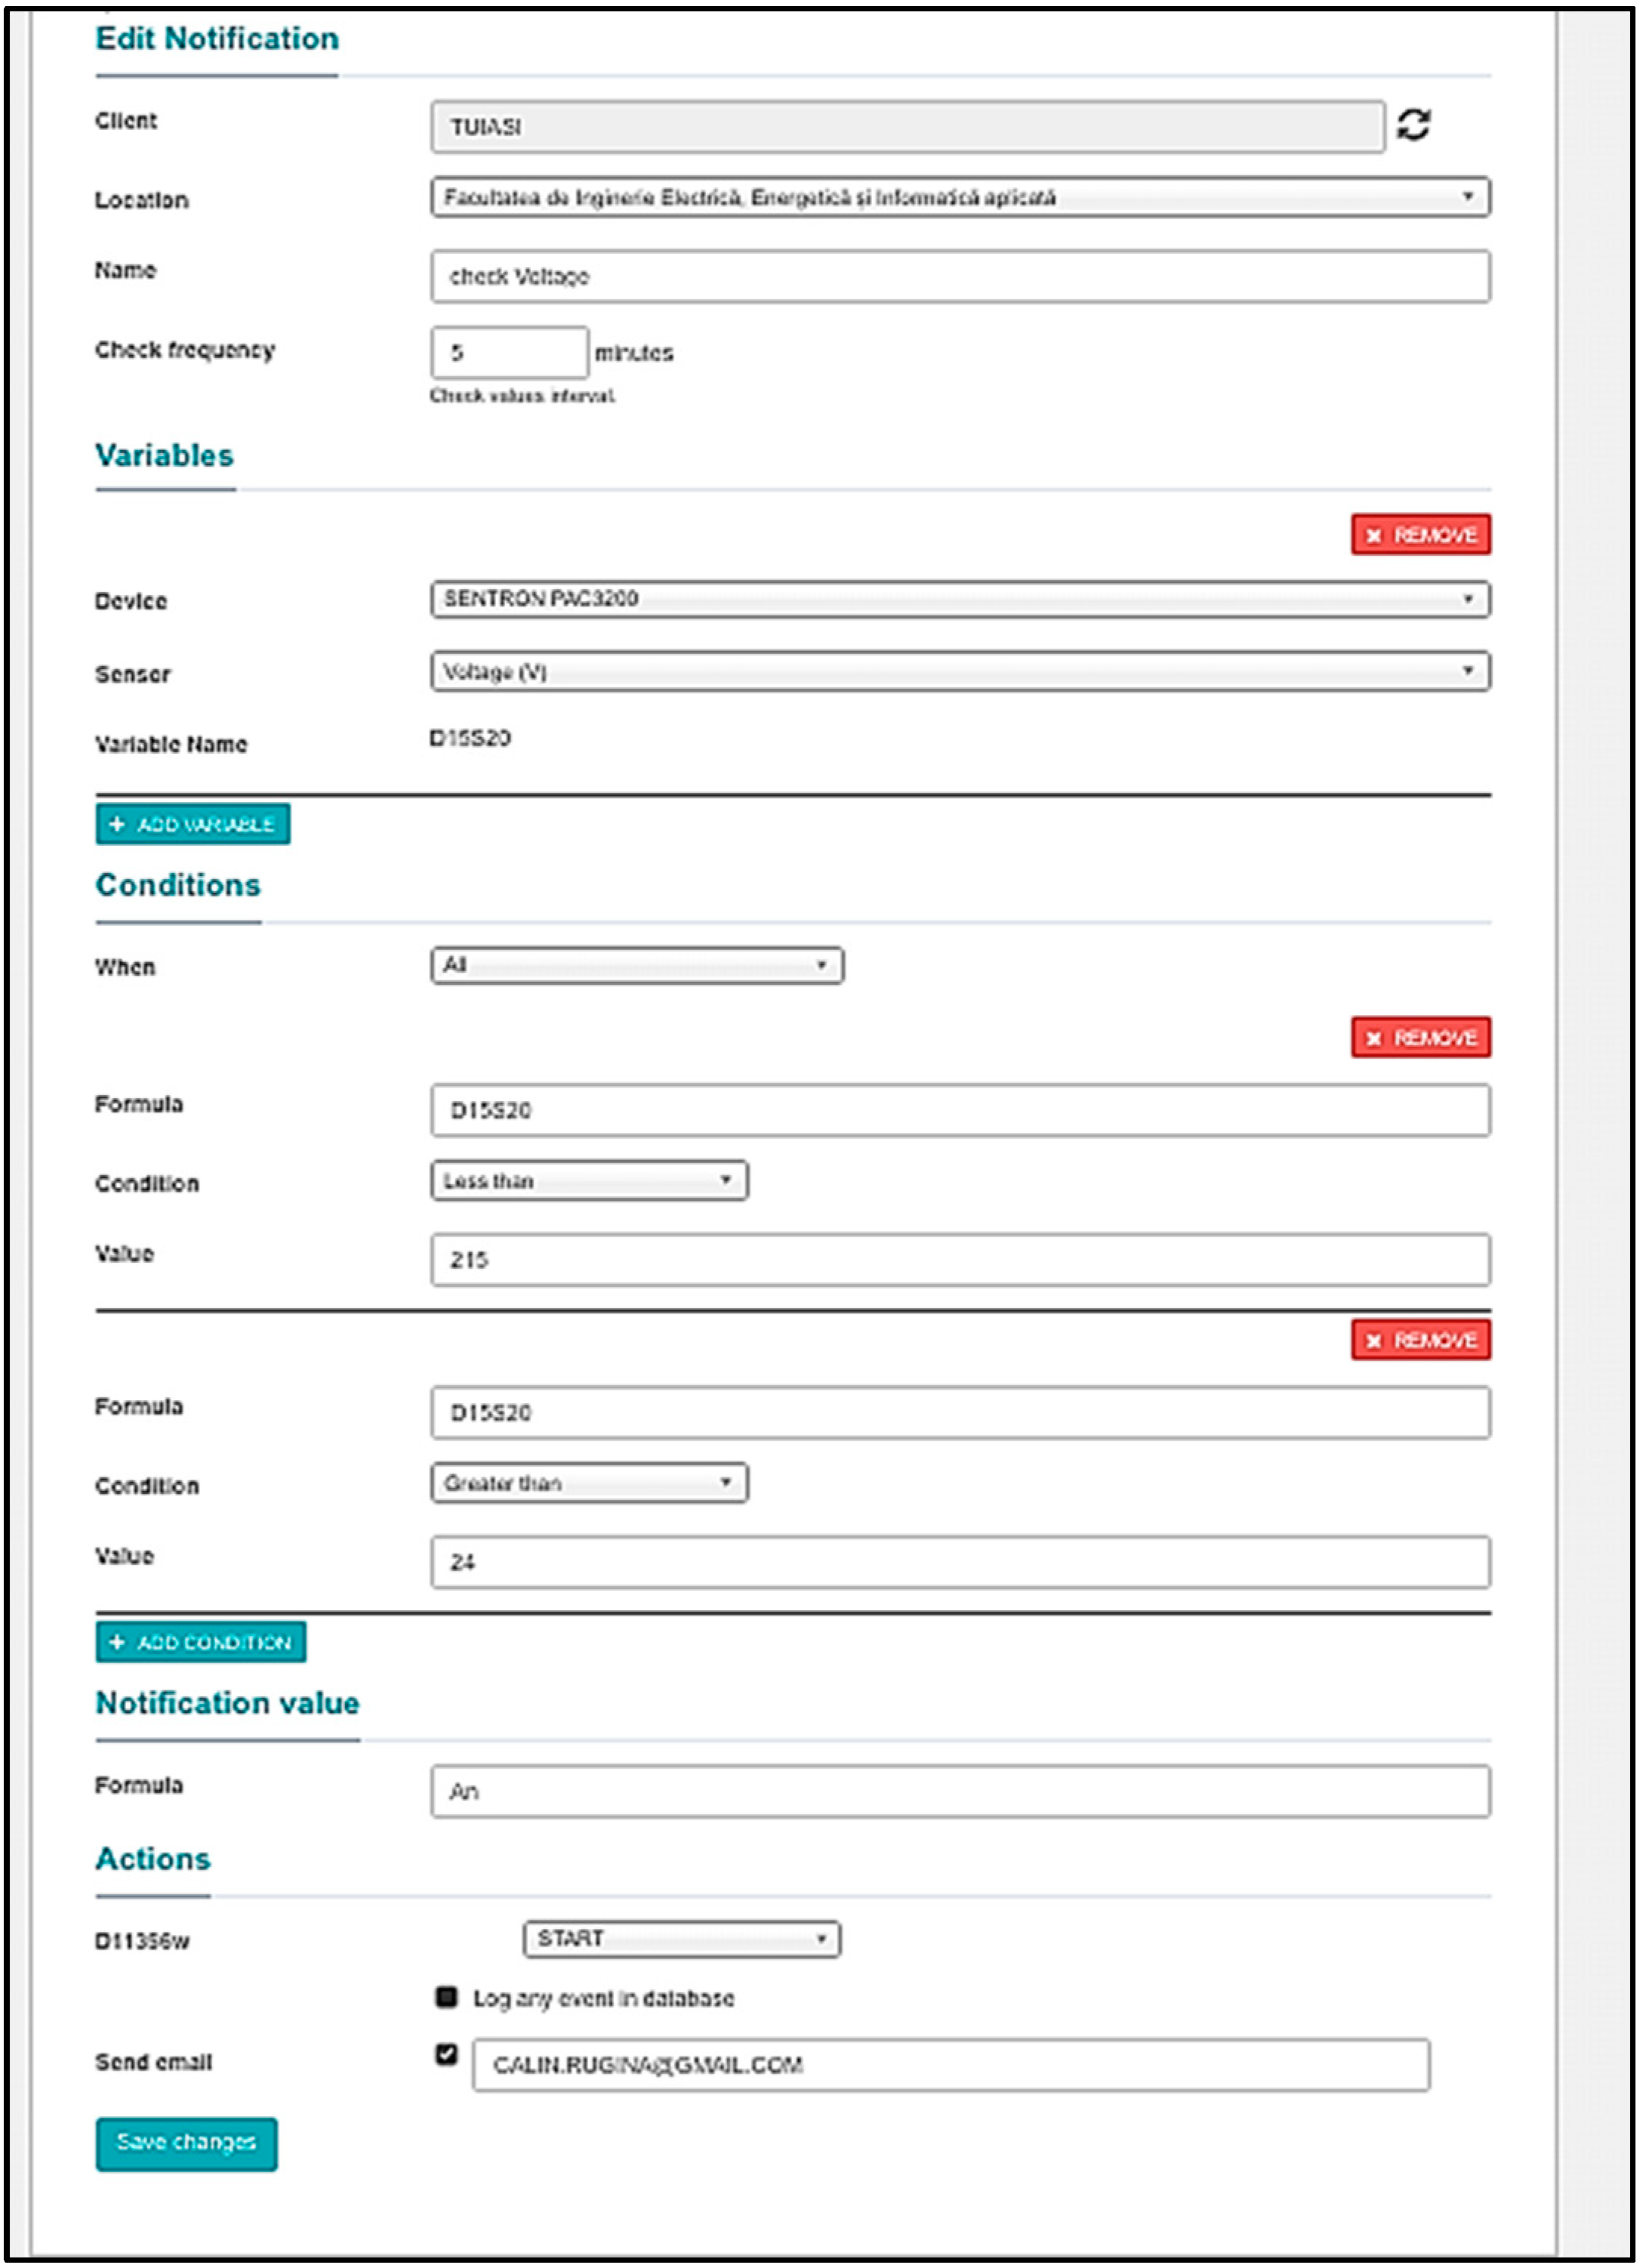
Task: Remove the Less than condition block
Action: pos(1420,1038)
